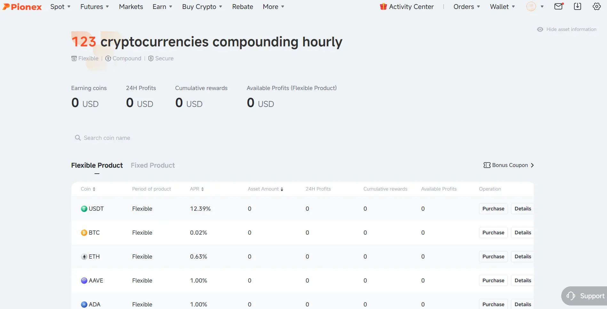Click the BTC coin icon
The image size is (607, 309).
pyautogui.click(x=84, y=233)
